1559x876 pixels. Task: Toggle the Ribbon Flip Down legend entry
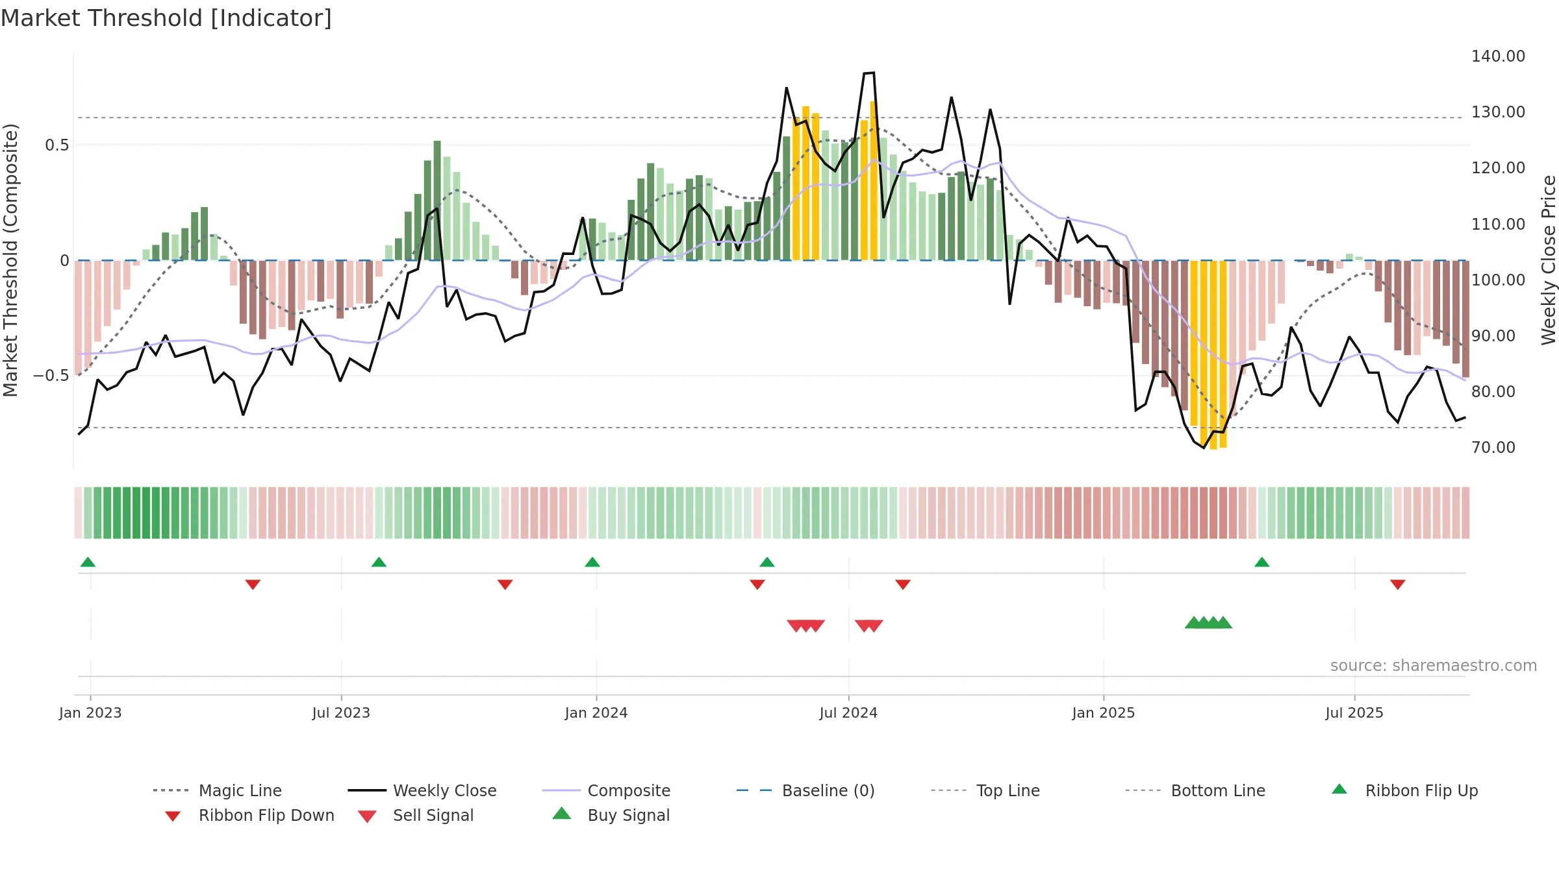tap(249, 815)
